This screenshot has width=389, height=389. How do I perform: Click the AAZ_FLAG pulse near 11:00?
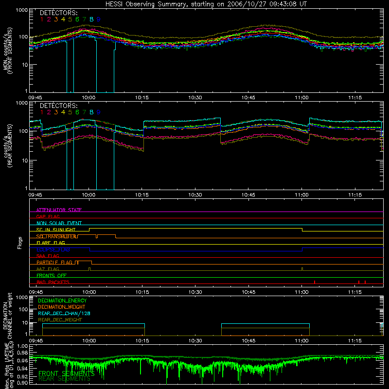point(302,269)
